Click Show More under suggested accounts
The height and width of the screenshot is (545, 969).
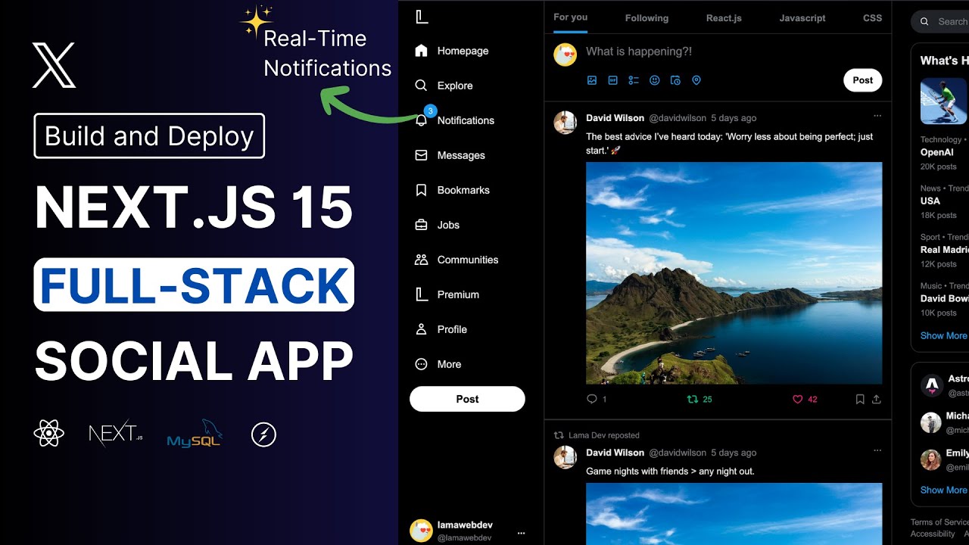click(943, 490)
